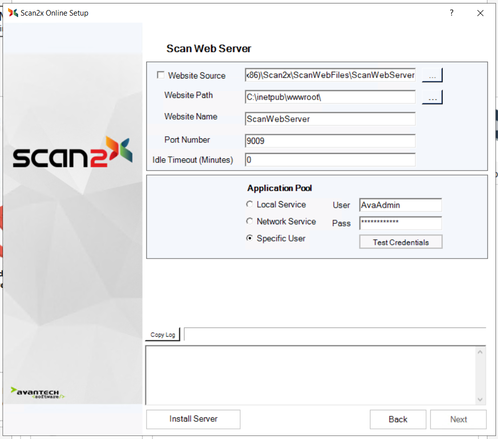Start installation with Install Server
The image size is (498, 439).
193,419
